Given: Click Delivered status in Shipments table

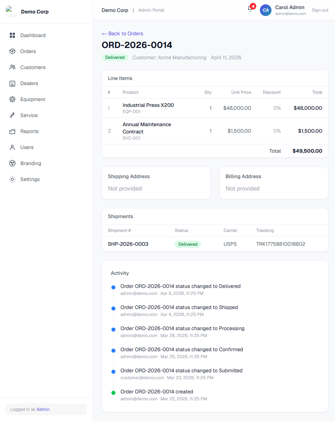Looking at the screenshot, I should tap(188, 244).
